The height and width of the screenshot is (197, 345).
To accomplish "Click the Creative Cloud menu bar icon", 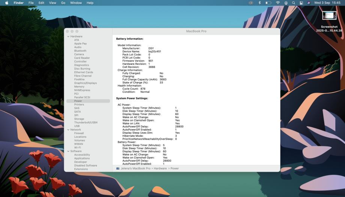I will (x=251, y=3).
